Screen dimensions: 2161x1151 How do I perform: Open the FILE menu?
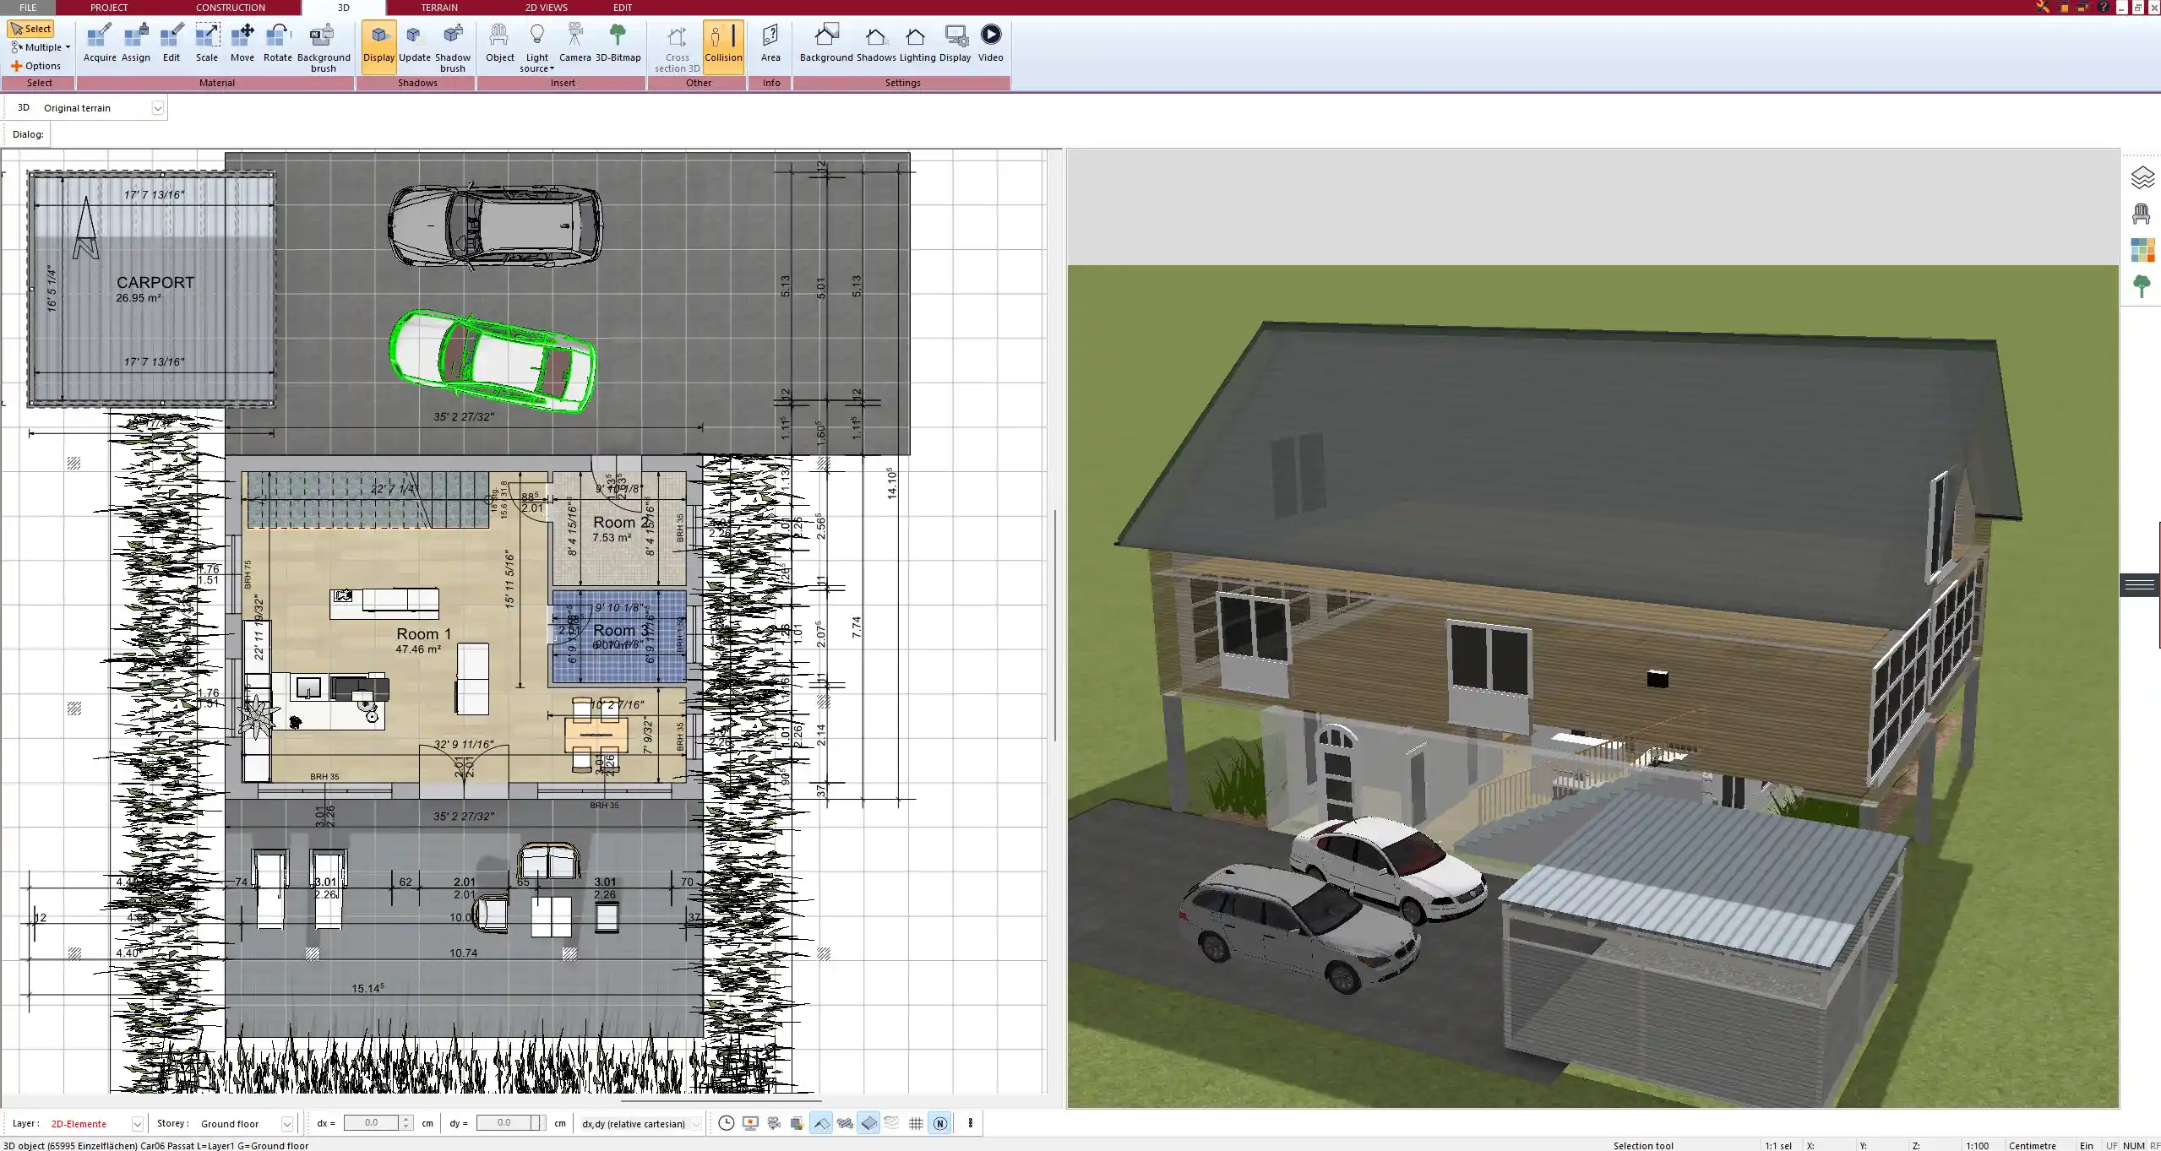point(28,8)
